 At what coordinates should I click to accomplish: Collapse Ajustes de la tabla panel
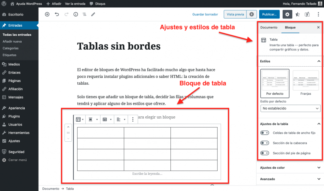point(290,124)
